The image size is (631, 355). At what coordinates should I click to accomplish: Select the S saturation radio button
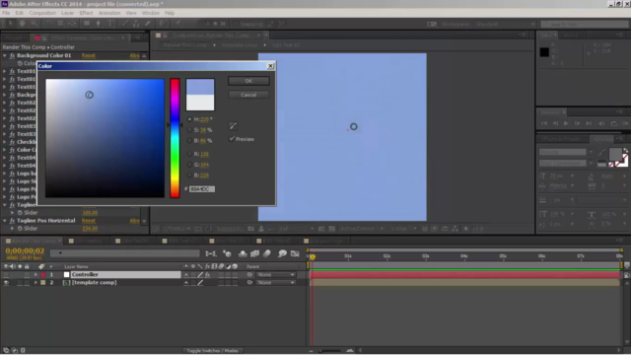pyautogui.click(x=189, y=130)
